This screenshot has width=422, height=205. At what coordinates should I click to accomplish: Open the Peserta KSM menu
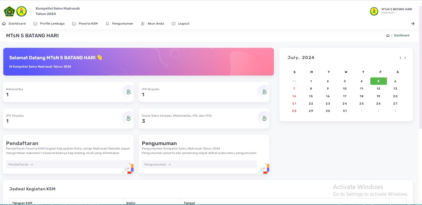(85, 24)
